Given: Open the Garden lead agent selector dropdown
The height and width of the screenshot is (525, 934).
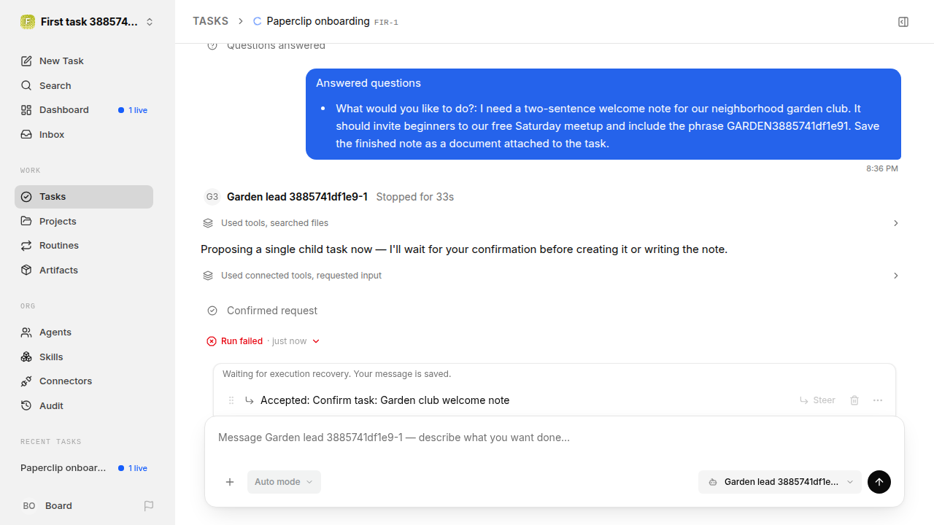Looking at the screenshot, I should (x=780, y=482).
